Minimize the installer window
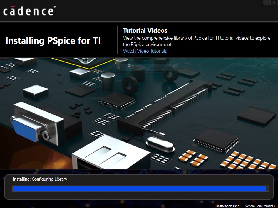This screenshot has width=278, height=208. pos(267,2)
